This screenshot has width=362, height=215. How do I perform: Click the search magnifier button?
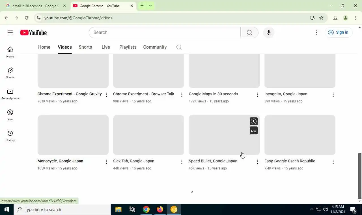click(x=249, y=33)
